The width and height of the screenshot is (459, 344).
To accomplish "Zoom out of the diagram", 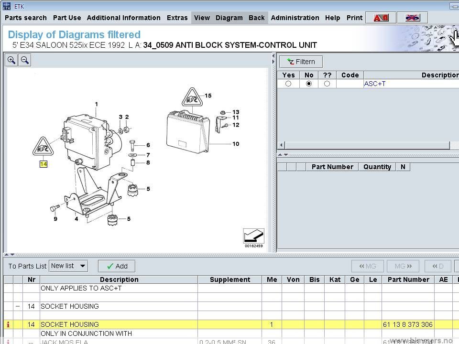I will [25, 60].
